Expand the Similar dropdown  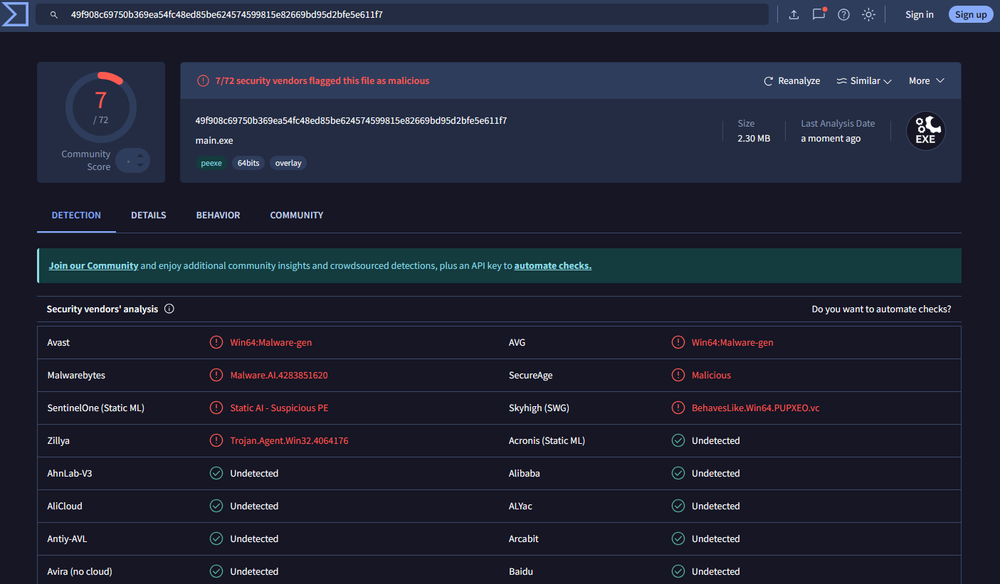coord(864,81)
